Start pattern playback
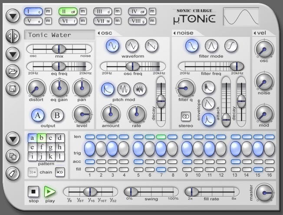Image resolution: width=283 pixels, height=215 pixels. [x=49, y=192]
